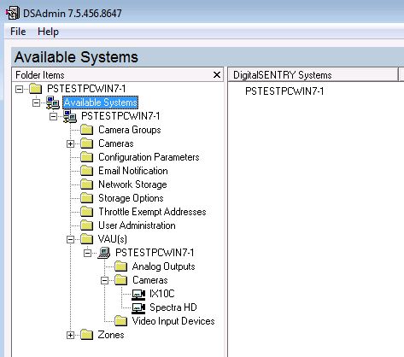Viewport: 404px width, 357px height.
Task: Click the VAU computer icon for PSTESTPCWIN7-1
Action: coord(104,253)
